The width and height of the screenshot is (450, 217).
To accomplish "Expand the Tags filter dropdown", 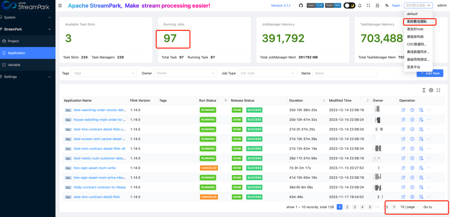I will [104, 73].
